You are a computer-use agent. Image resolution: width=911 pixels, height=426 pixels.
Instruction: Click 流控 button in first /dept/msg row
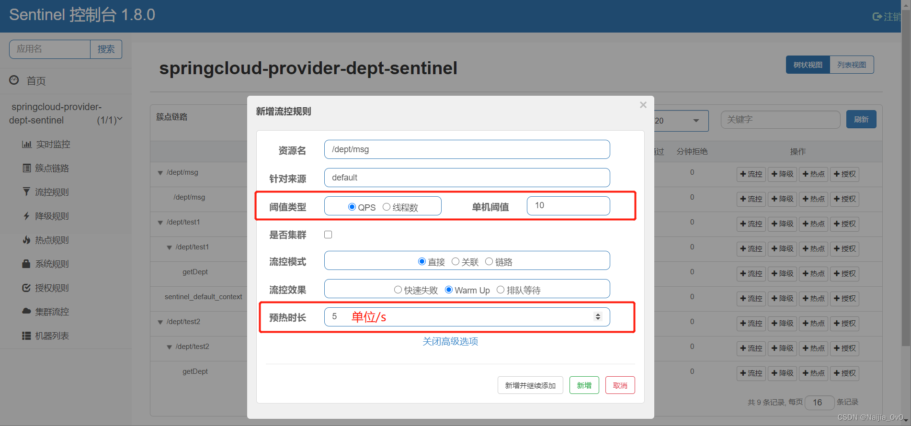click(x=751, y=174)
